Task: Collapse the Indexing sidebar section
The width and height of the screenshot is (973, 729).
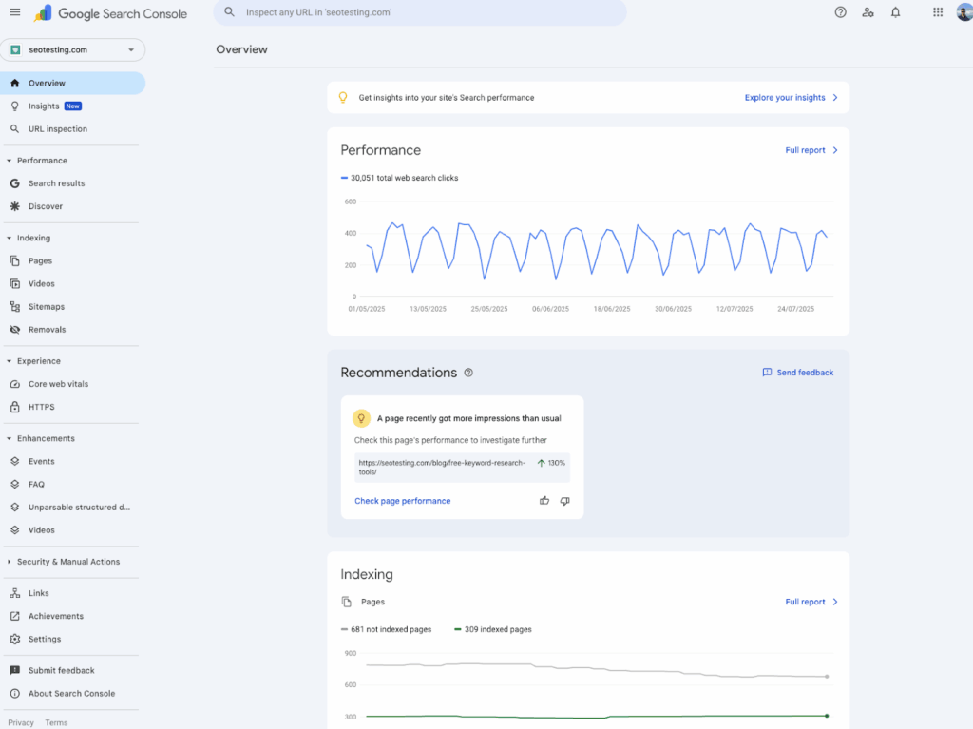Action: click(9, 238)
